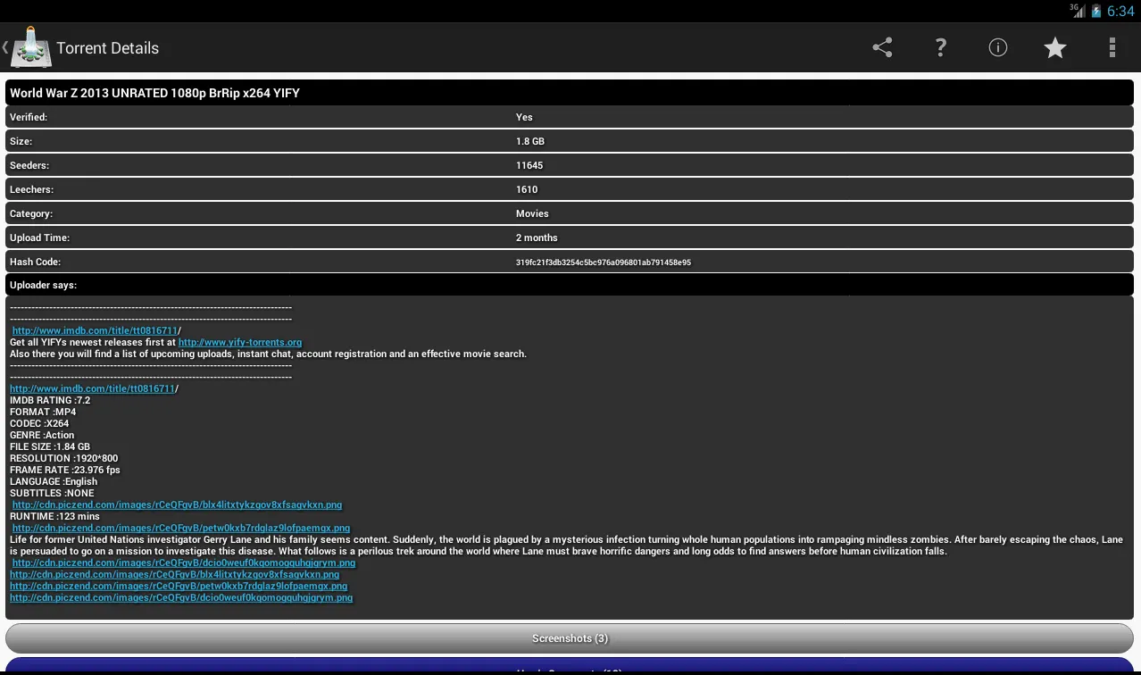Viewport: 1141px width, 675px height.
Task: Tap the SUBTITLES :NONE line
Action: [x=52, y=493]
